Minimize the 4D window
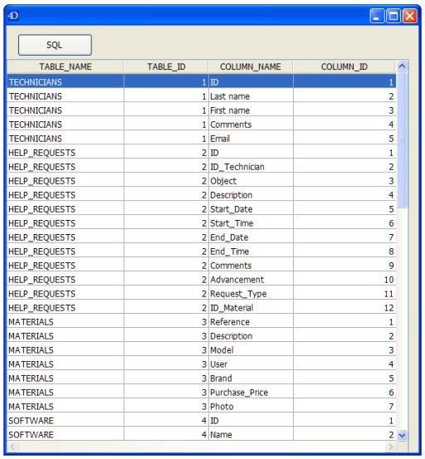The width and height of the screenshot is (425, 459). coord(377,16)
